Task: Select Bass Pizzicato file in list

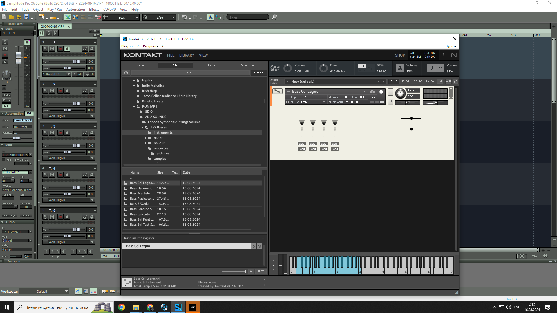Action: (x=142, y=199)
